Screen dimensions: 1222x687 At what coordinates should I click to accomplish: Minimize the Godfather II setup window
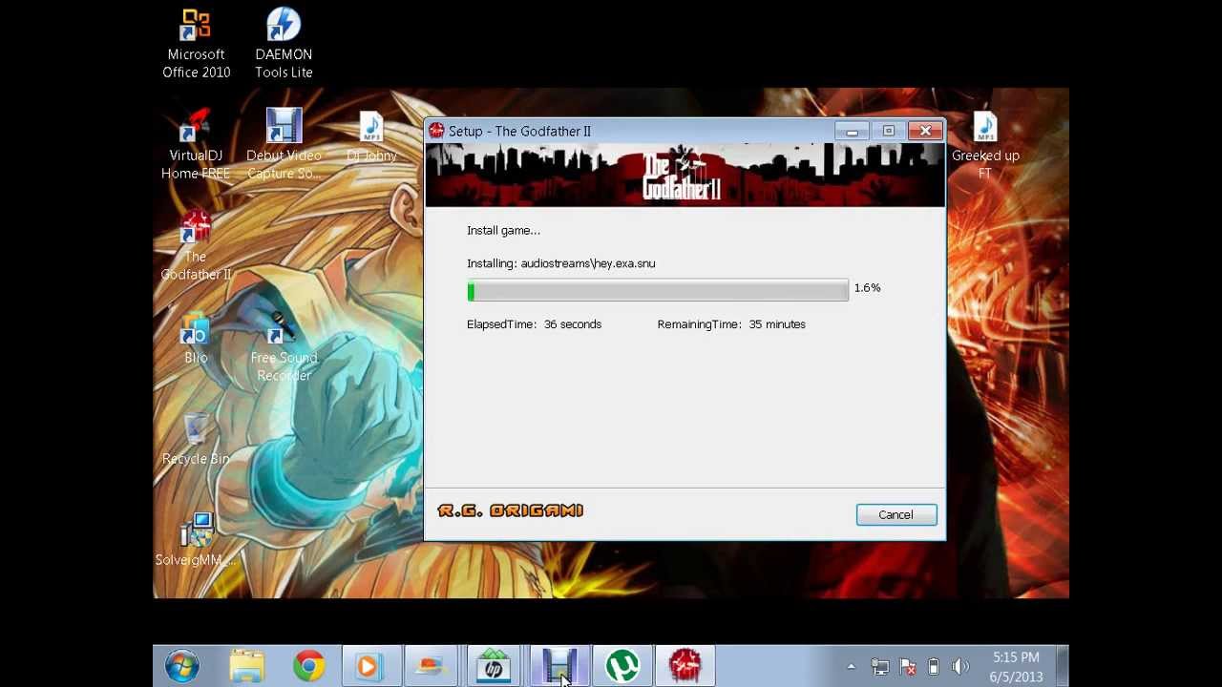coord(852,131)
